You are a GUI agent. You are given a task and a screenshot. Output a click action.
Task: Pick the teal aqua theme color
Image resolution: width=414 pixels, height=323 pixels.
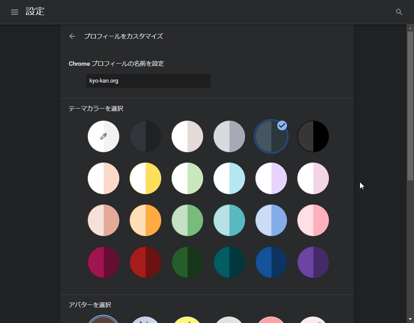pyautogui.click(x=229, y=220)
